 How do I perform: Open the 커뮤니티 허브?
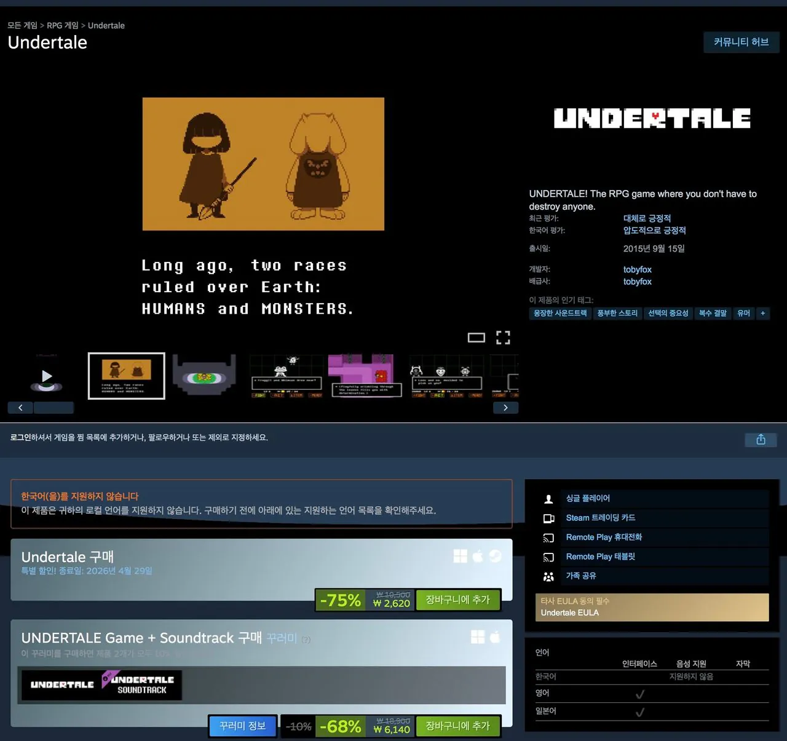tap(741, 42)
